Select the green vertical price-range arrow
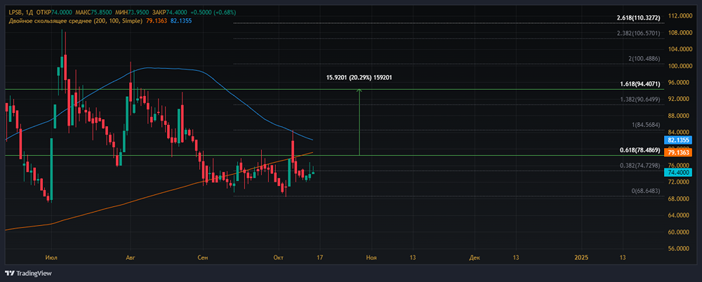Image resolution: width=702 pixels, height=282 pixels. click(x=359, y=122)
